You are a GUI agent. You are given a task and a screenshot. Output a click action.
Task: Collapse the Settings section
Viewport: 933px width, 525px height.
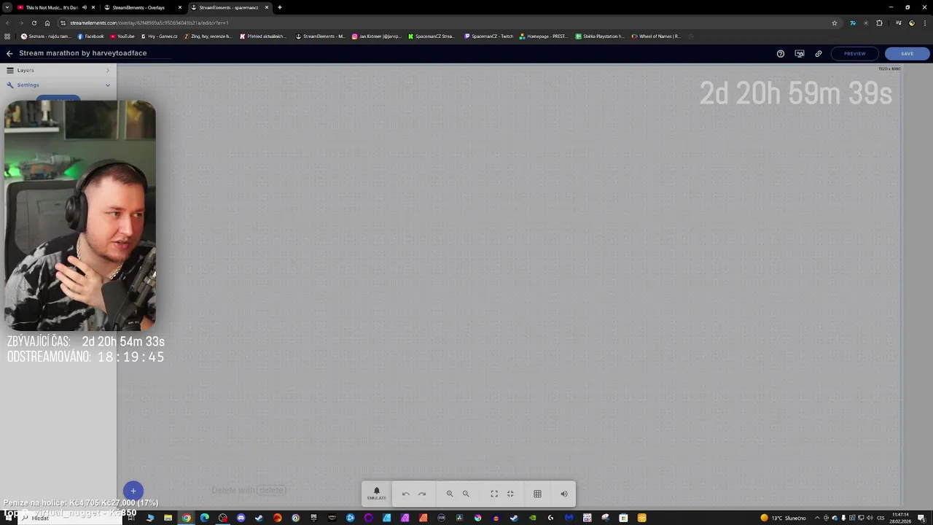[x=58, y=85]
